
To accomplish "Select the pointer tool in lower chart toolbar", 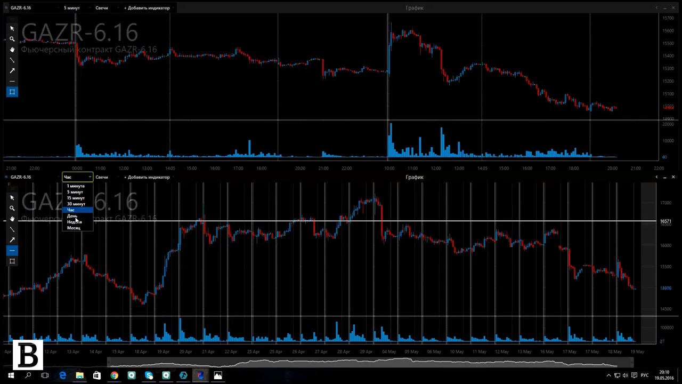I will pos(12,197).
